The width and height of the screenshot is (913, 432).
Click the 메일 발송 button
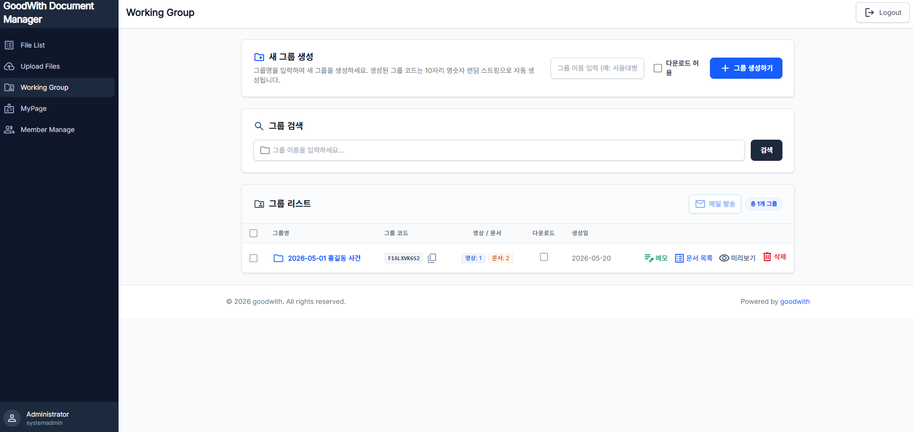tap(715, 204)
